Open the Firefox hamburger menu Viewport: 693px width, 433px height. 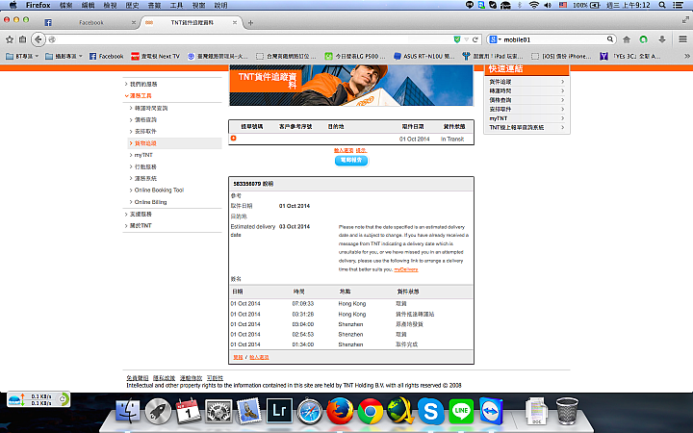click(682, 39)
